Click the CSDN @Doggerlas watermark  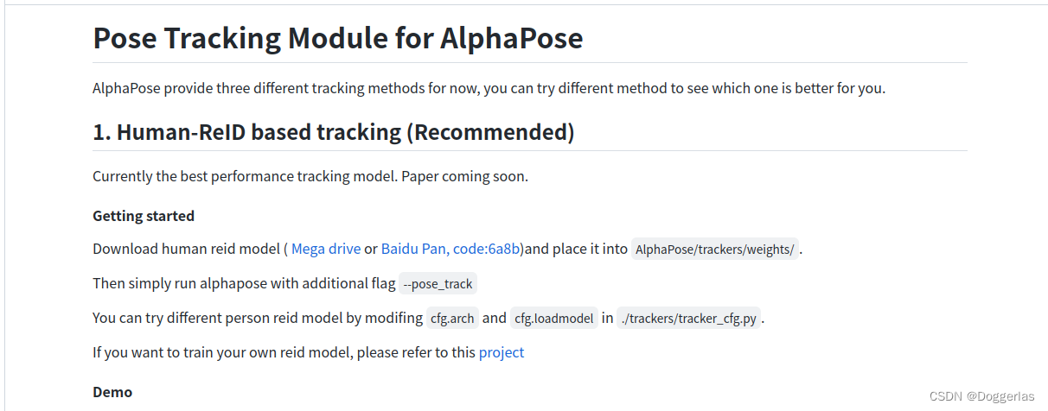coord(981,396)
